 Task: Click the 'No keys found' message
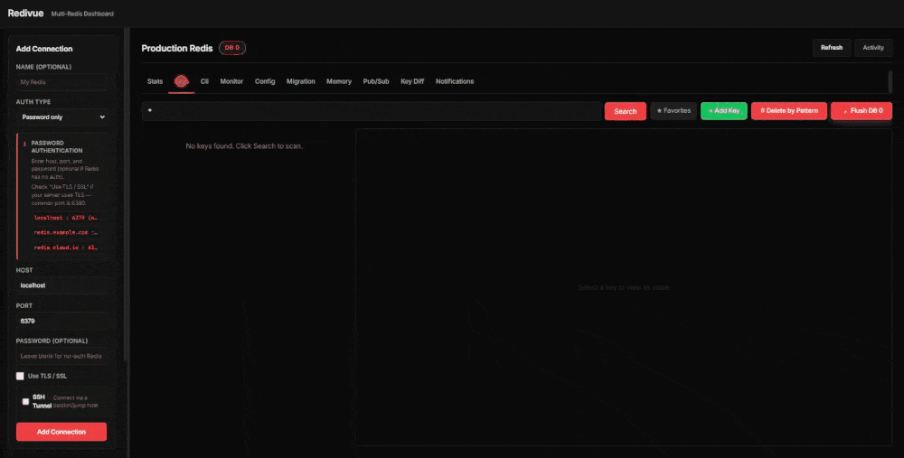tap(244, 146)
